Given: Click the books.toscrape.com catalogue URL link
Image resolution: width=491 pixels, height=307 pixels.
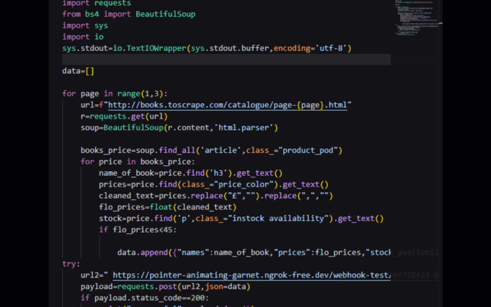Looking at the screenshot, I should [x=227, y=105].
